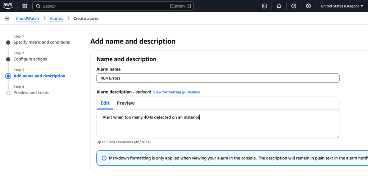Open View formatting guidelines link
This screenshot has width=368, height=185.
tap(176, 92)
